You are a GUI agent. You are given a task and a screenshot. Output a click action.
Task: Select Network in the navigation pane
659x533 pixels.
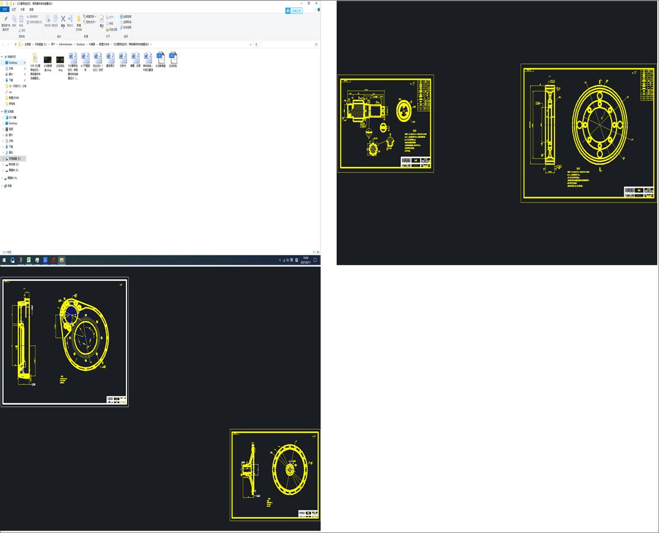[x=8, y=185]
